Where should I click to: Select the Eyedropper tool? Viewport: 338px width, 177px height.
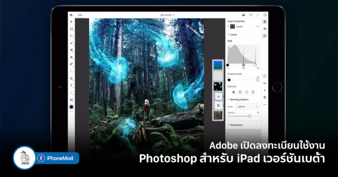(x=71, y=64)
